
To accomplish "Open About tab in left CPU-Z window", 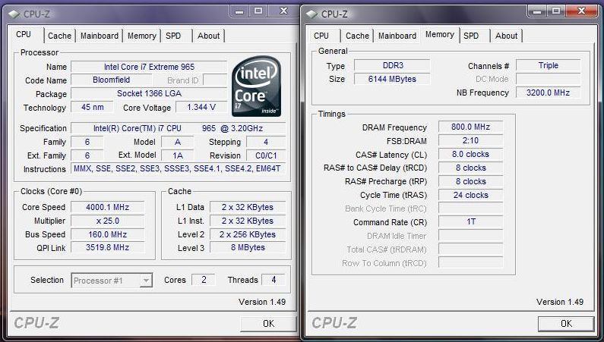I will (208, 36).
